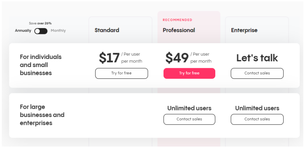Click Unlimited users under Professional
Screen dimensions: 304x148
pos(189,108)
